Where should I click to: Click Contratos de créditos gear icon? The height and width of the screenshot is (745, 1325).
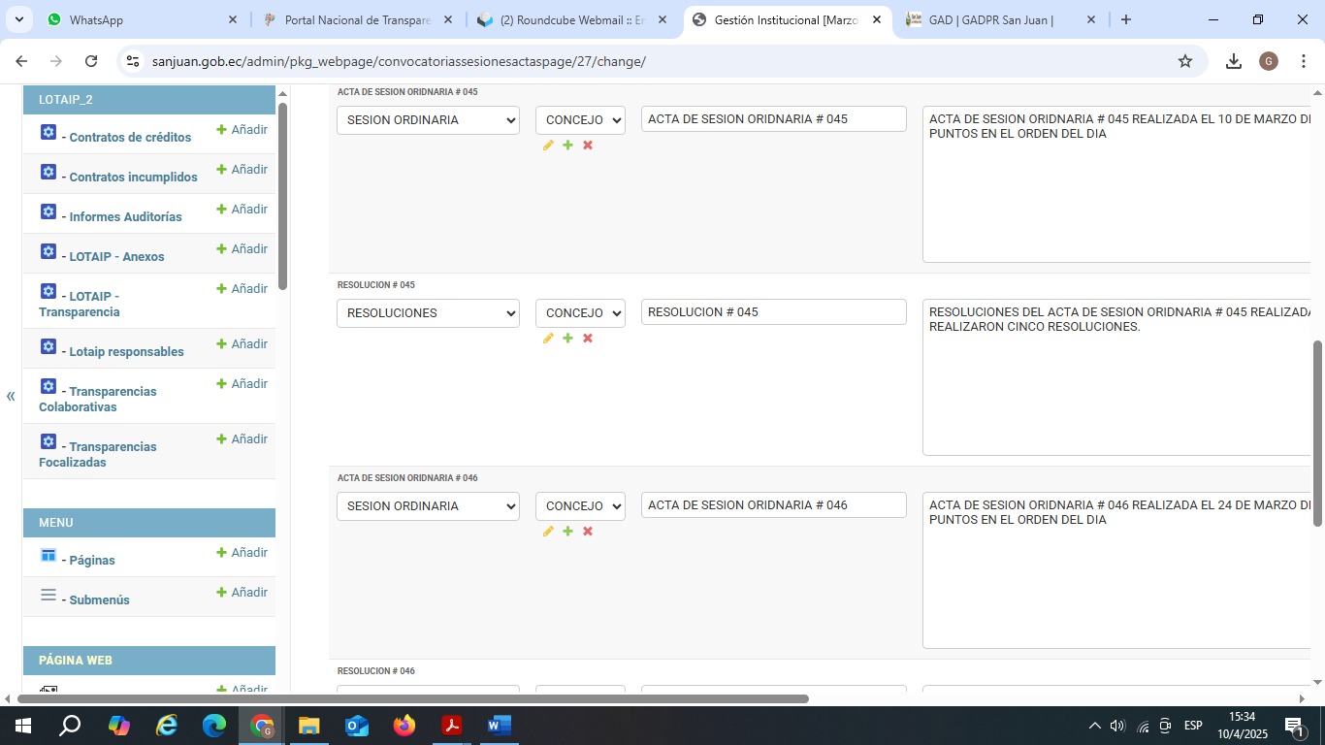(48, 133)
